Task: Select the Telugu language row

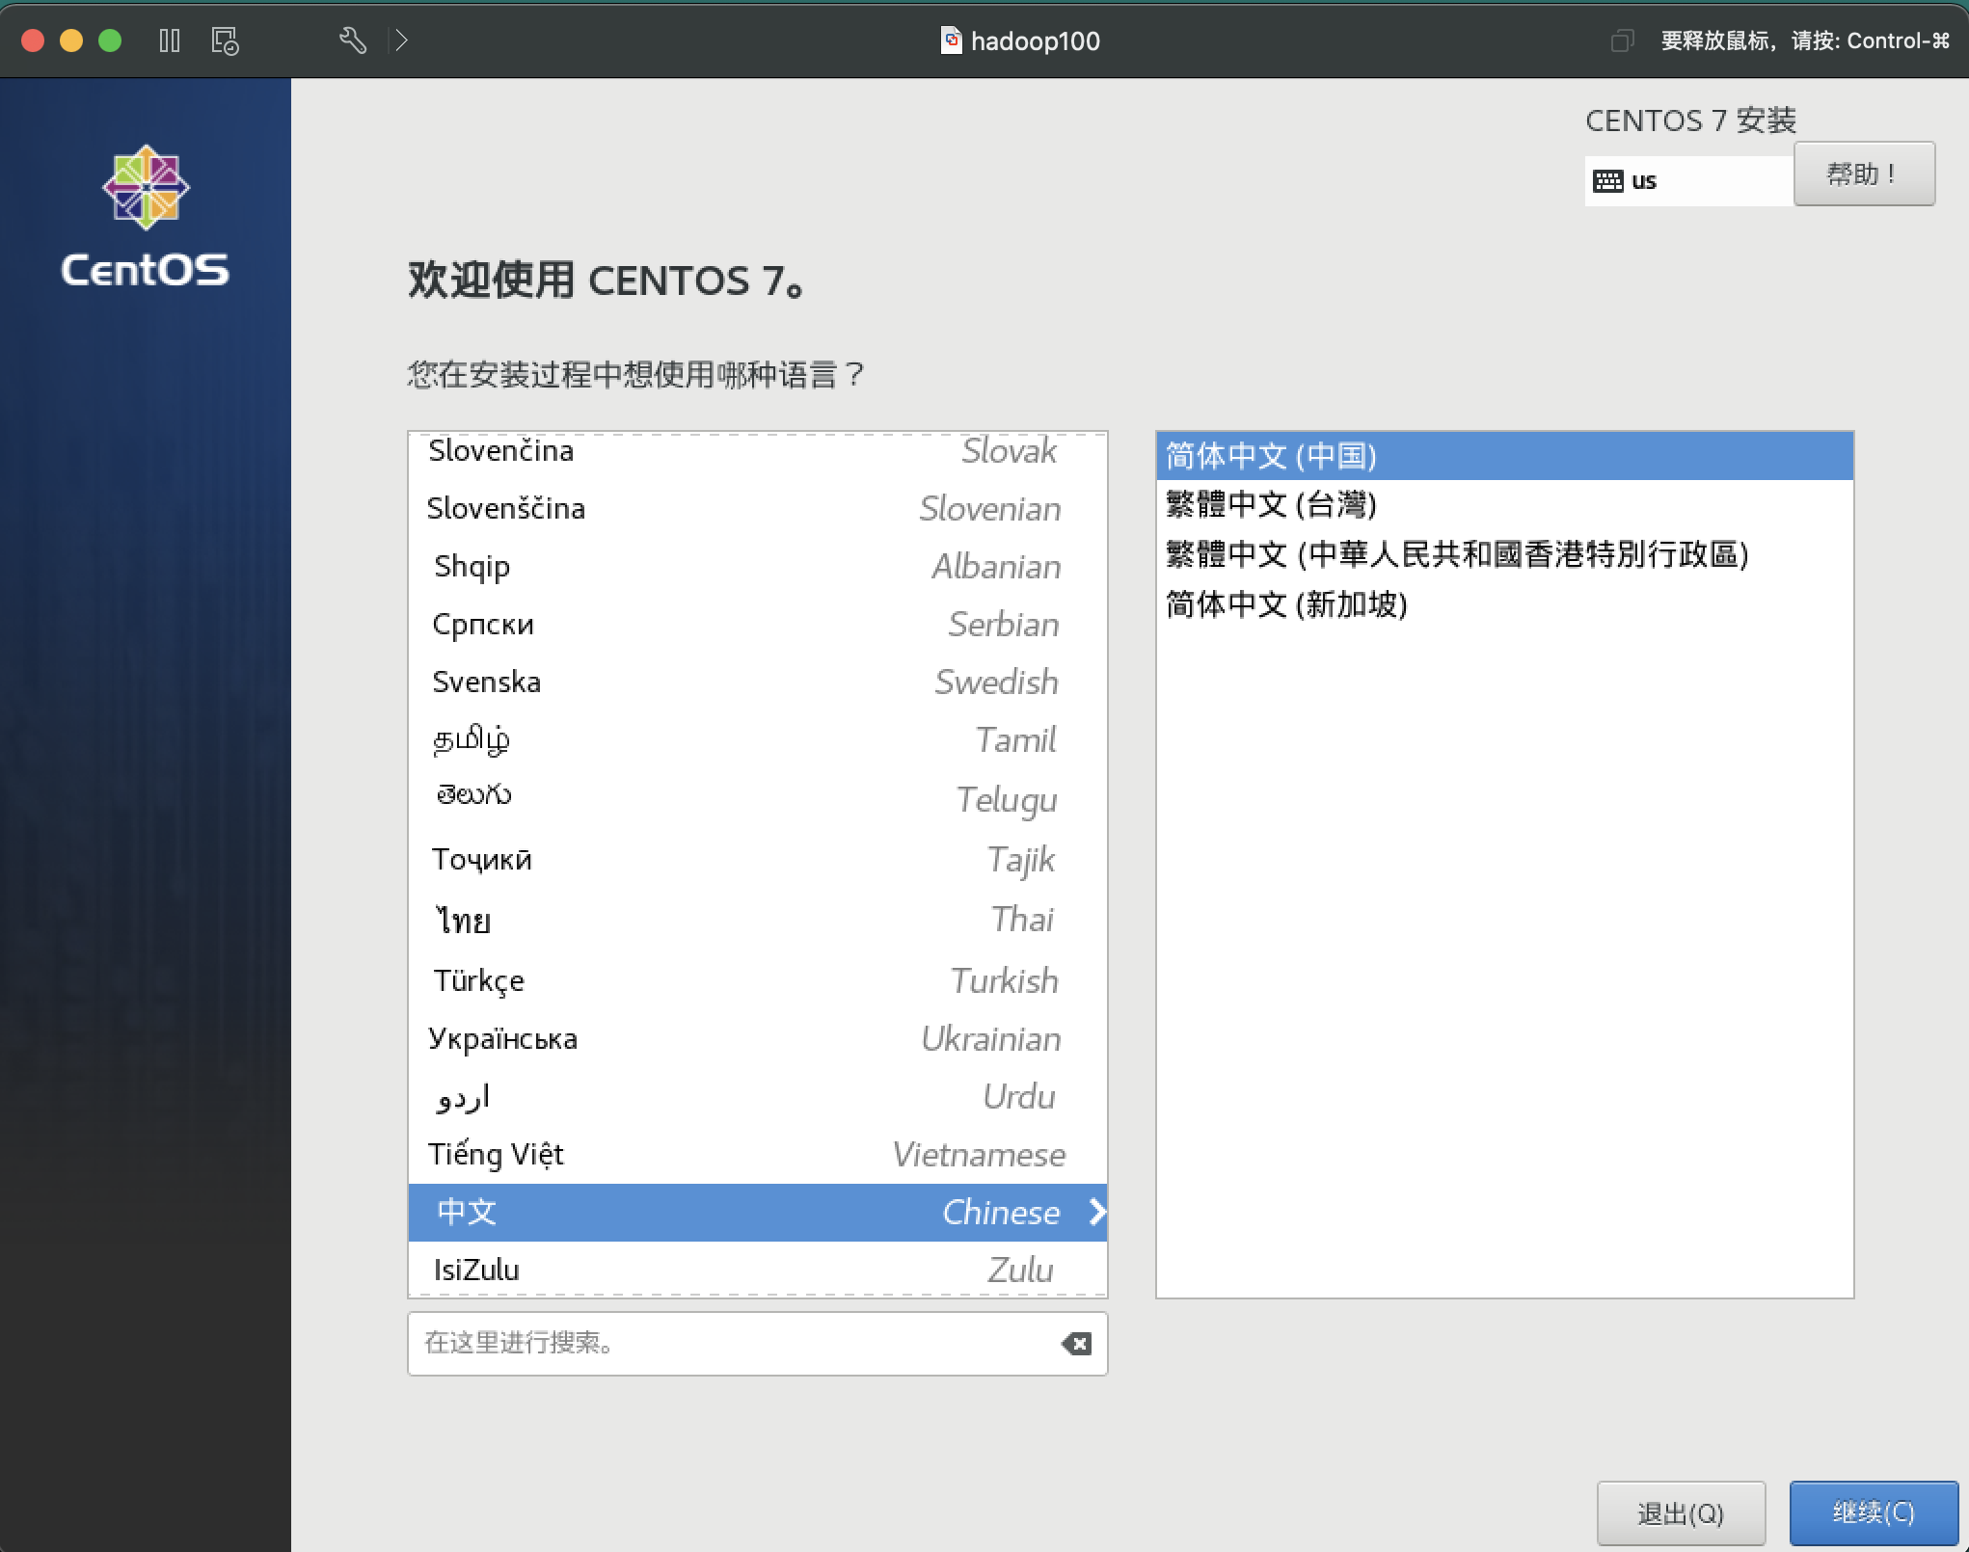Action: 758,799
